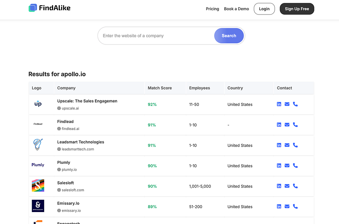Visit the salesloft.com website link
This screenshot has height=224, width=339.
[x=73, y=190]
